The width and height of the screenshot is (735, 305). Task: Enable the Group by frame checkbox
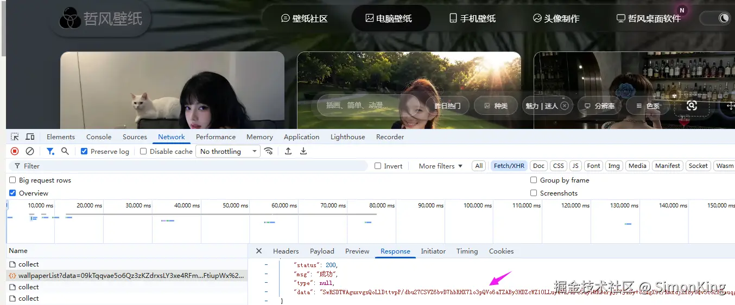pos(534,180)
